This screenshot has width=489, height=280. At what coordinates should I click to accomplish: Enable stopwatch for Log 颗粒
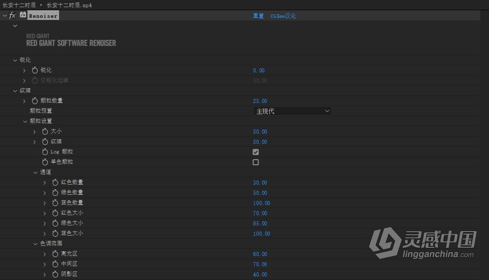tap(45, 151)
